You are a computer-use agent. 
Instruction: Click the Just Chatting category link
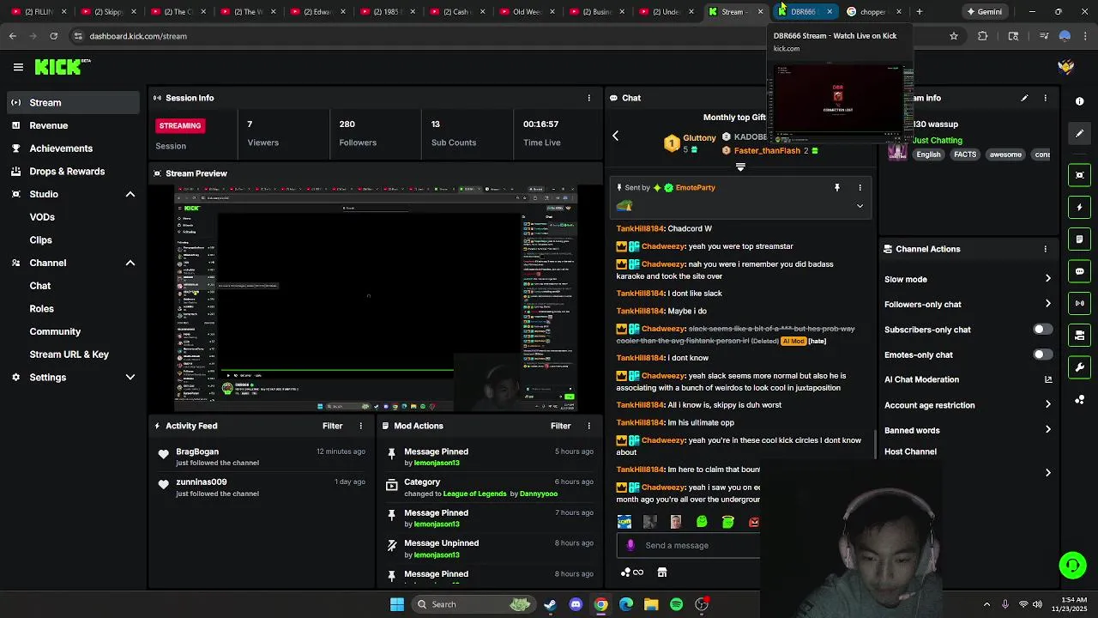coord(938,140)
